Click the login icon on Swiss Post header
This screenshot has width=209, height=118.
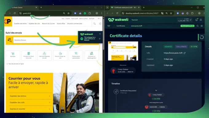(x=100, y=24)
